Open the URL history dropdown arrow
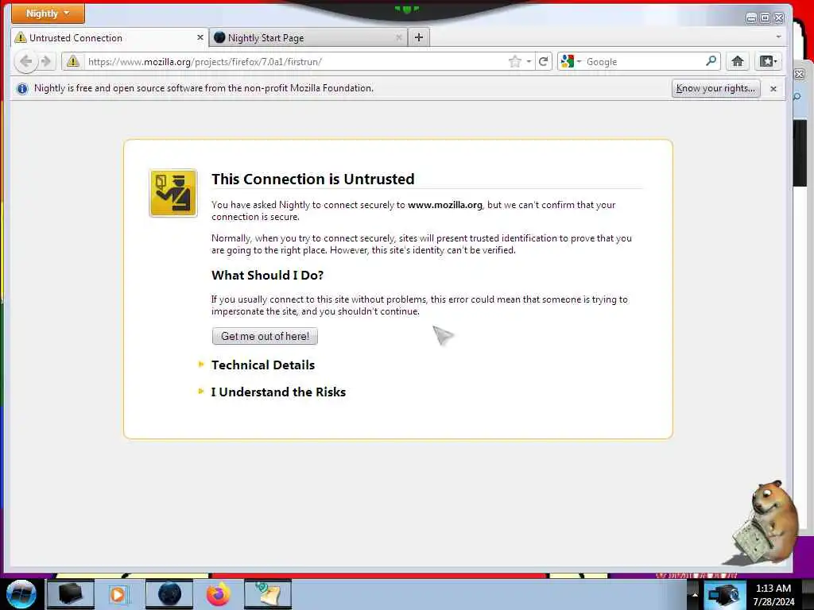Image resolution: width=814 pixels, height=610 pixels. pos(529,62)
